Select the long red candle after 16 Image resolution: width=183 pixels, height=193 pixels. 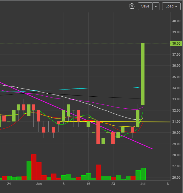pos(98,133)
